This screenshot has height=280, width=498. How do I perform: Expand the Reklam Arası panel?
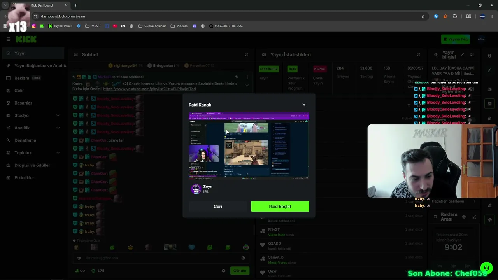coord(474,217)
